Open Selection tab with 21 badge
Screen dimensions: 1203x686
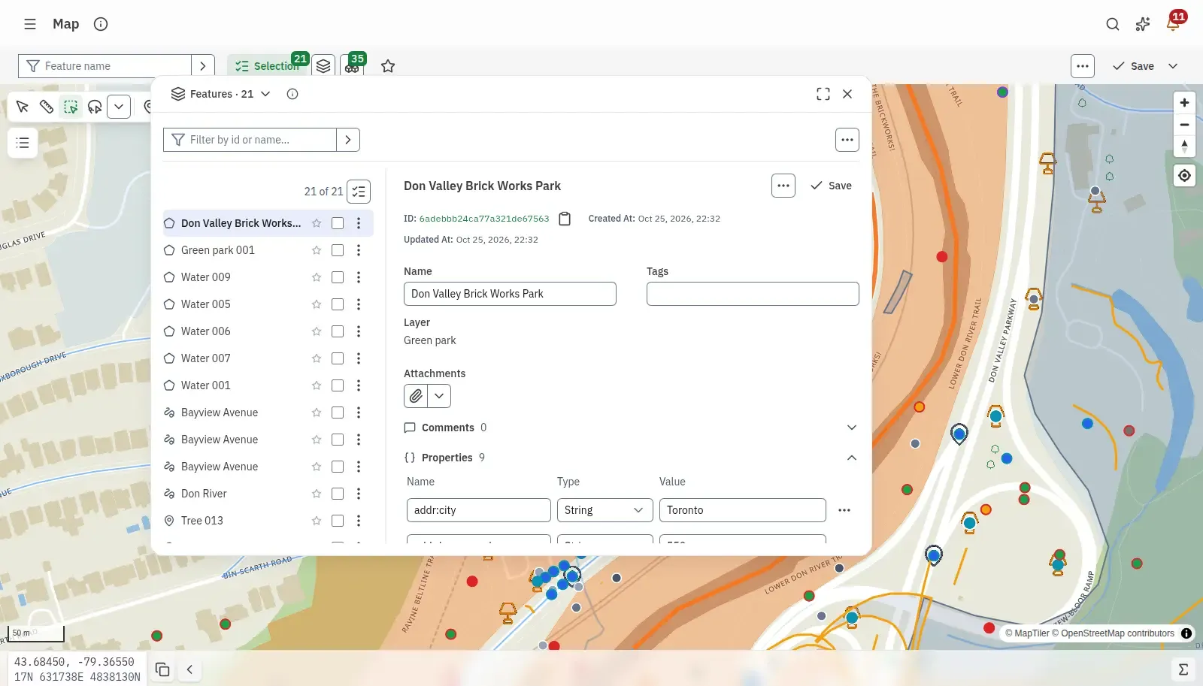(268, 66)
